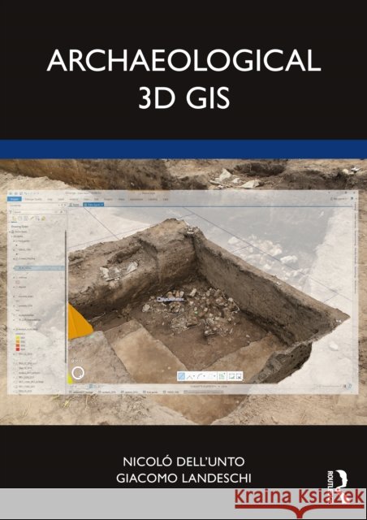Select the line tool in floating toolbar
The width and height of the screenshot is (367, 520).
[190, 376]
